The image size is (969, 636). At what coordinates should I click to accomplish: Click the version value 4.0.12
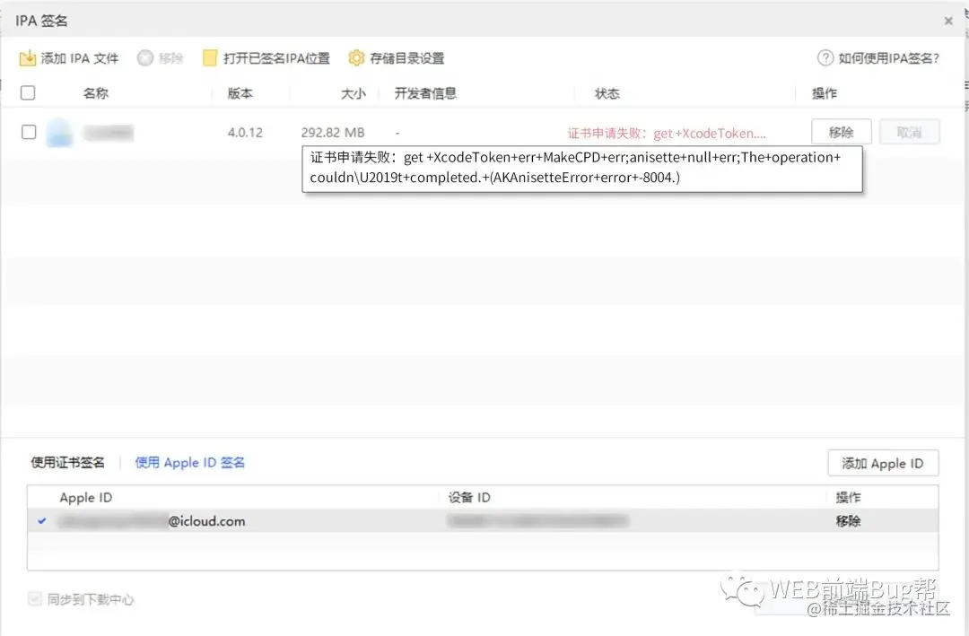tap(245, 132)
